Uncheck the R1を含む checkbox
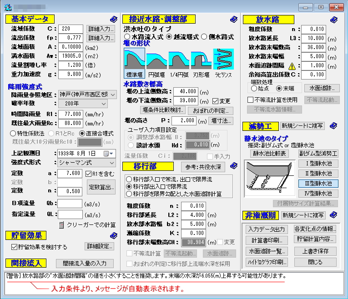Image resolution: width=348 pixels, height=299 pixels. 90,173
